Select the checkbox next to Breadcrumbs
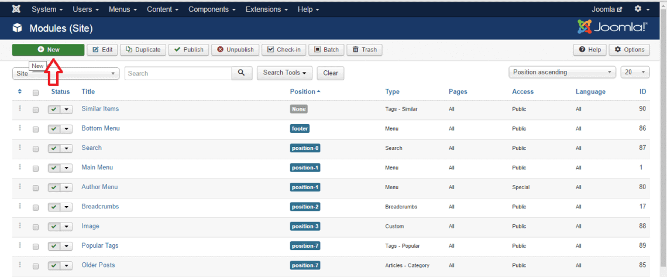The image size is (667, 277). click(36, 207)
